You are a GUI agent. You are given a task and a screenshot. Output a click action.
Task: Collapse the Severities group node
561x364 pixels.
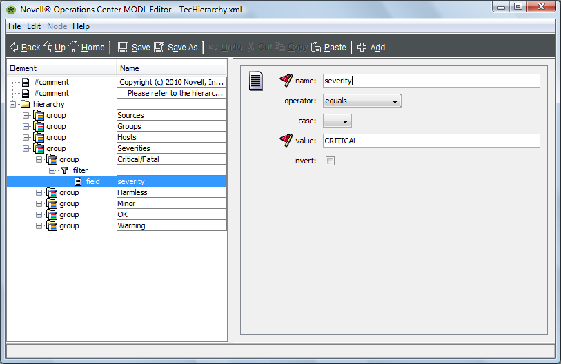26,148
